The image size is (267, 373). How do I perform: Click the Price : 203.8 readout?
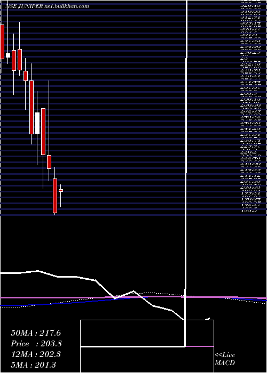click(36, 344)
